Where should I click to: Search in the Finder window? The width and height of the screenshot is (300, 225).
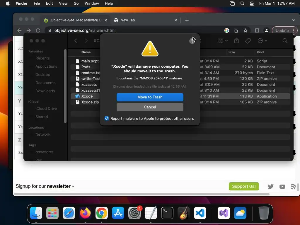[x=285, y=41]
